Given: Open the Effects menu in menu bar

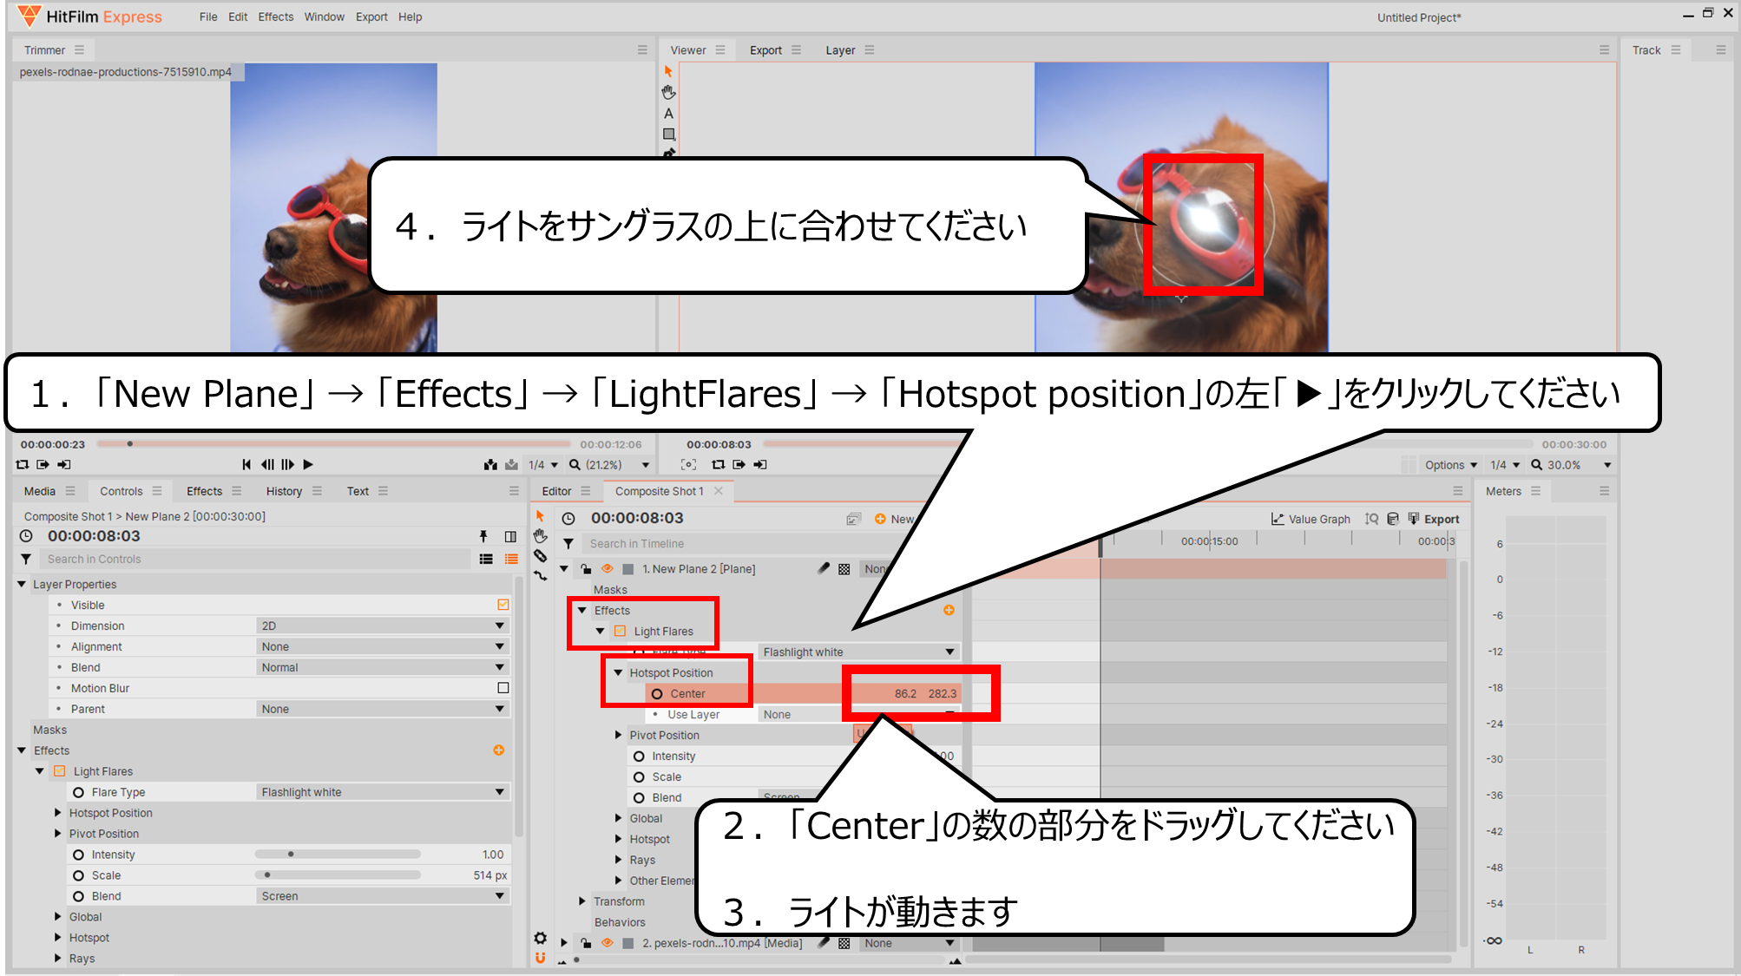Looking at the screenshot, I should (276, 16).
